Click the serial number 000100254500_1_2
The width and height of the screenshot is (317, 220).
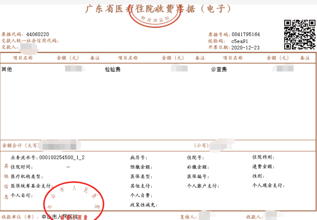pos(62,157)
